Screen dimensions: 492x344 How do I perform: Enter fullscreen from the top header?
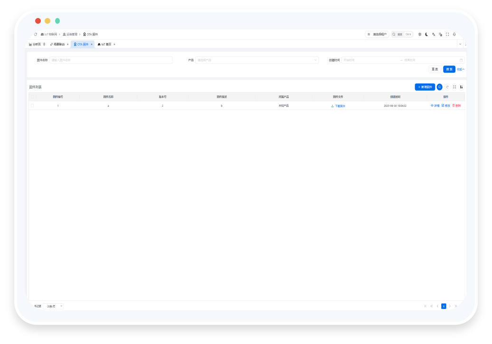click(447, 34)
